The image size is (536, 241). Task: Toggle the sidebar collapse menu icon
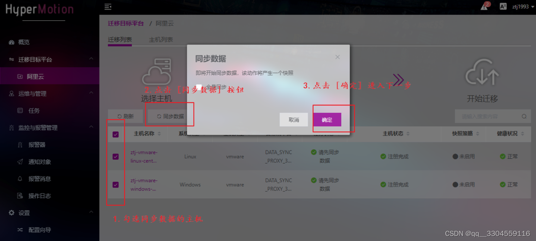coord(108,6)
